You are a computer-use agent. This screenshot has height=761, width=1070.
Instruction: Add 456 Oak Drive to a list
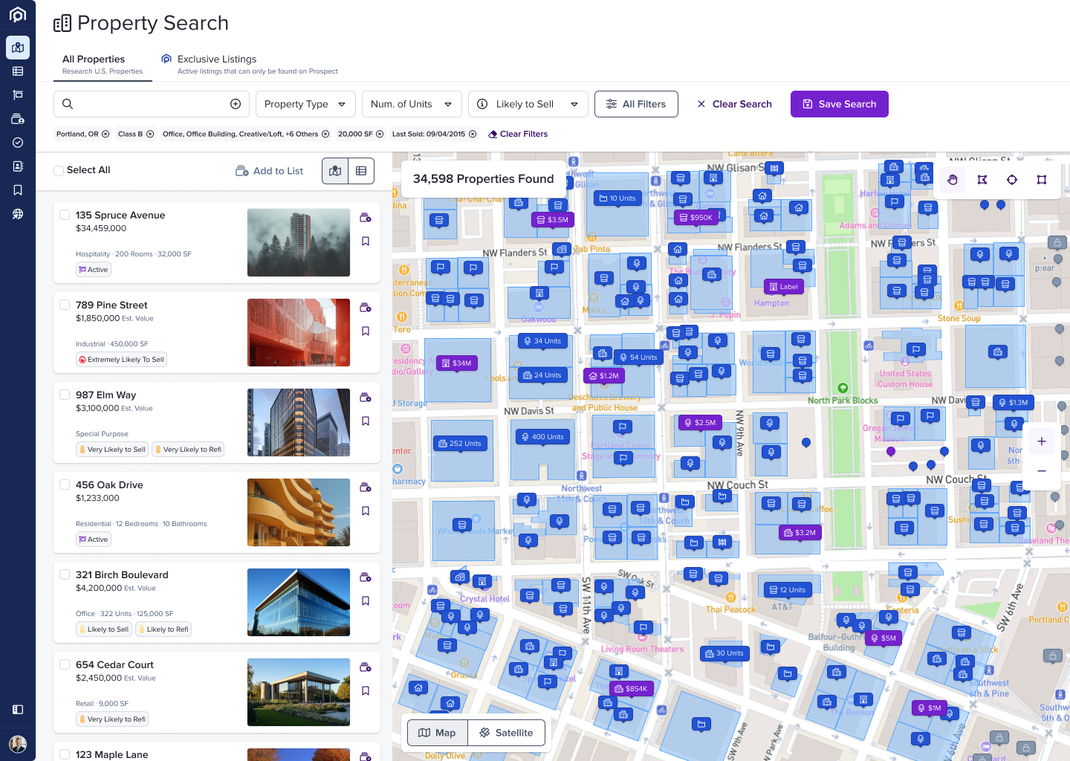coord(366,488)
